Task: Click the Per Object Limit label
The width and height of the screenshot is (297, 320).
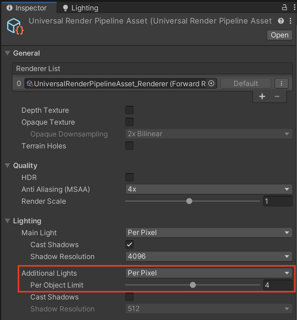Action: 57,285
